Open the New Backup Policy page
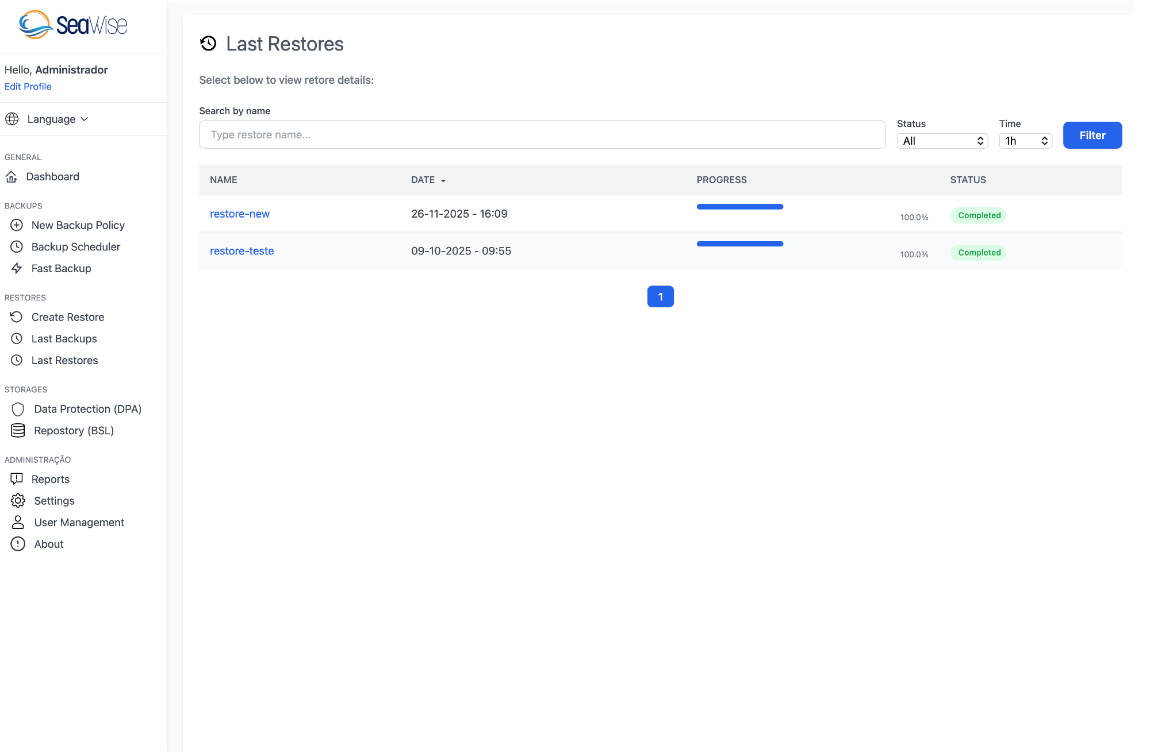 coord(78,225)
